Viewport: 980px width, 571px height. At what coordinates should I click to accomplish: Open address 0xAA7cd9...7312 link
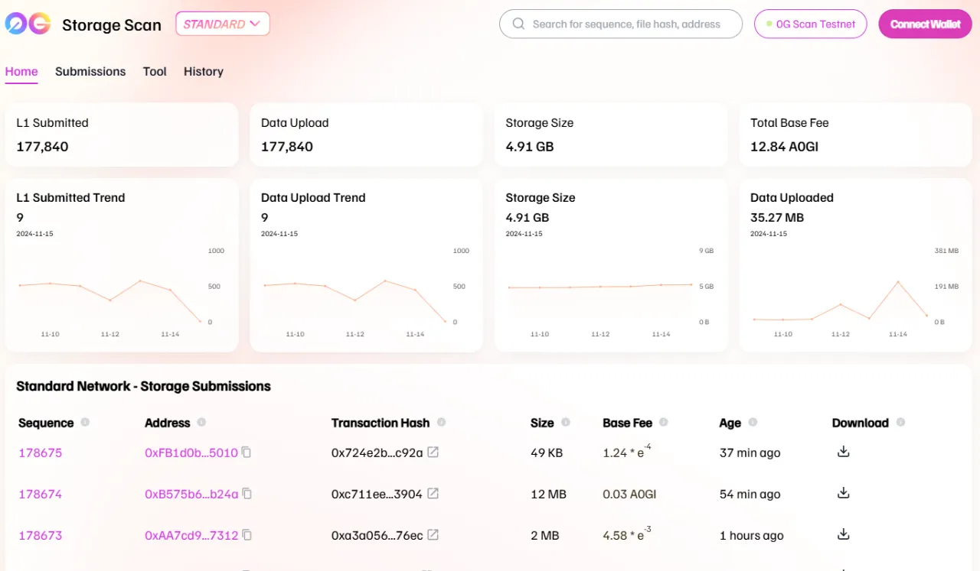click(x=191, y=535)
